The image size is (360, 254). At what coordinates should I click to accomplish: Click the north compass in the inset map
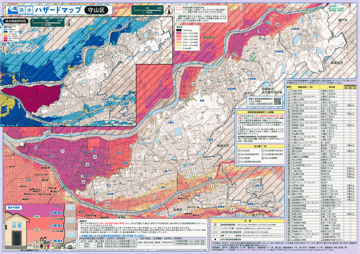(x=68, y=22)
